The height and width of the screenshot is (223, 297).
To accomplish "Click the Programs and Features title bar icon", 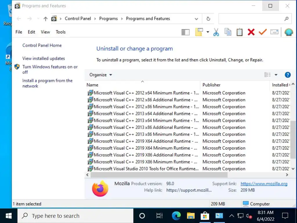I will (x=17, y=6).
